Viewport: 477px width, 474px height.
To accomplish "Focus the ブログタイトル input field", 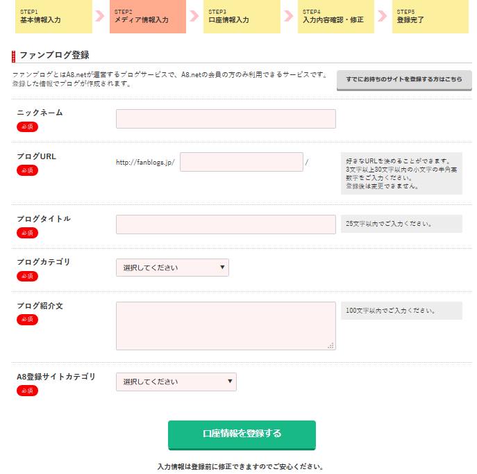I will point(226,224).
